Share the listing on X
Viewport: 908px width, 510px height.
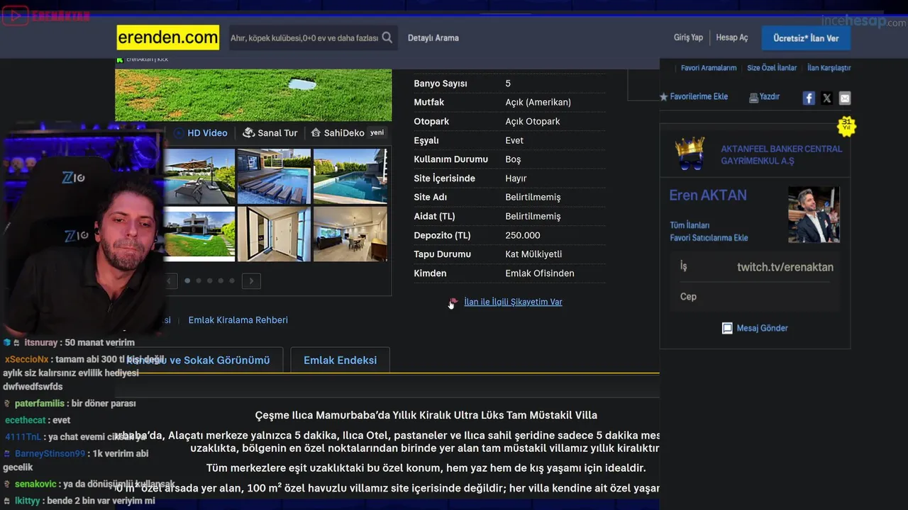(826, 98)
